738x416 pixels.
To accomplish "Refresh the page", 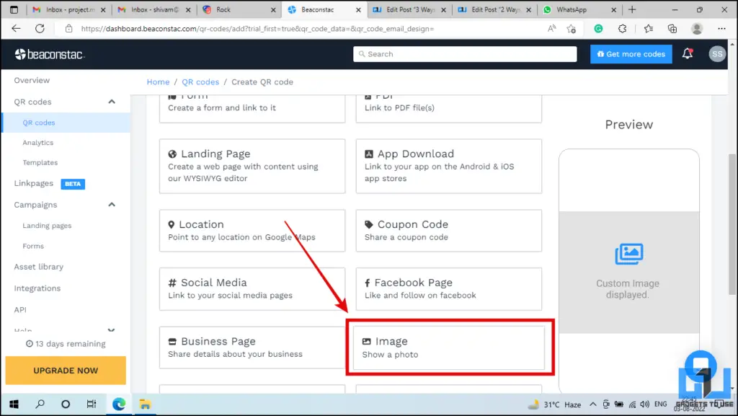I will point(40,29).
